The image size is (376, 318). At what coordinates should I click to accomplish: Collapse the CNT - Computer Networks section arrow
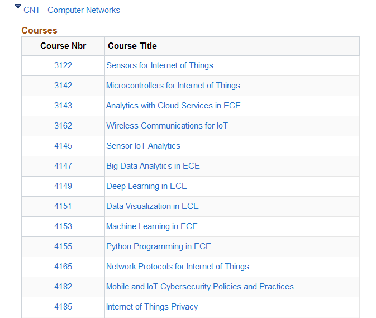18,7
